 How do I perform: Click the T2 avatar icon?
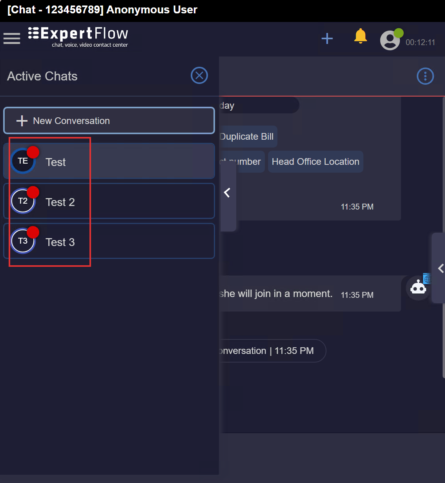[x=23, y=201]
